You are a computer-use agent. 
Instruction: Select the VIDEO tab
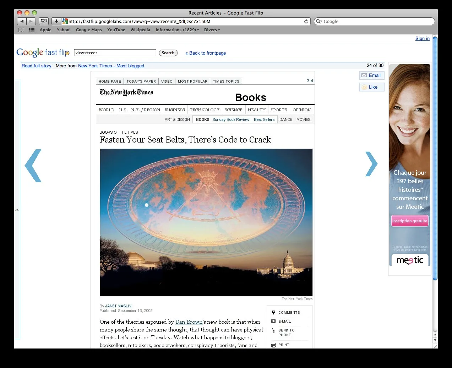tap(167, 81)
